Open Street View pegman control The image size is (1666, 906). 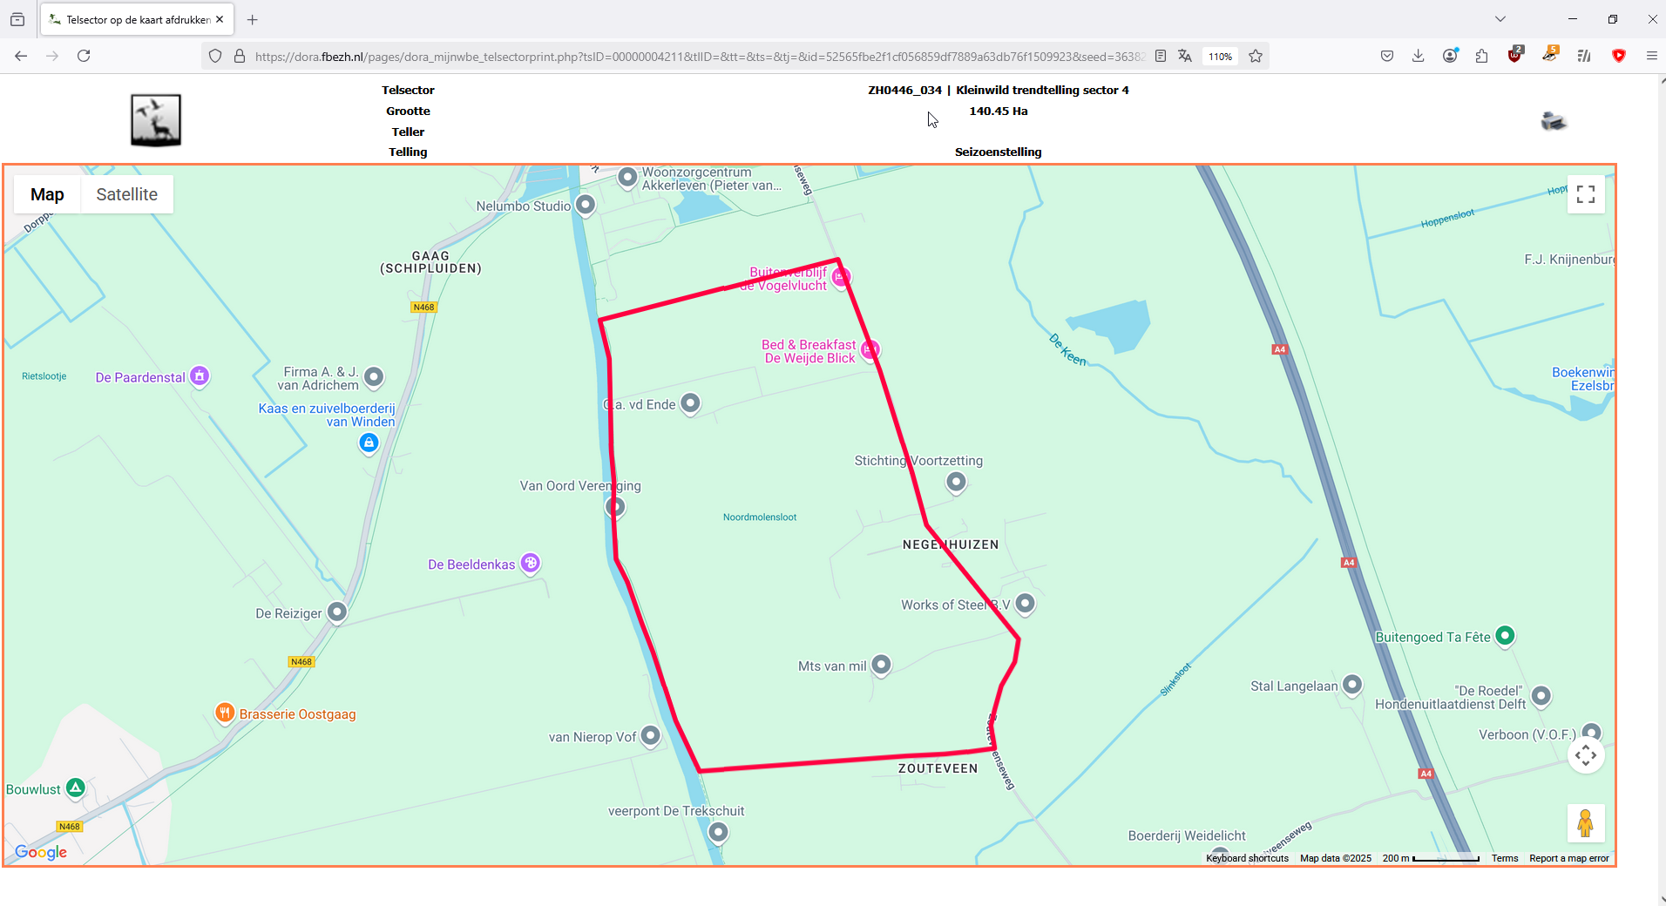1586,823
